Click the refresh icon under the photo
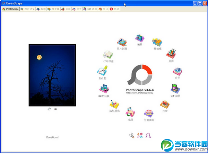Viewport: 208px width, 154px height. (x=49, y=109)
